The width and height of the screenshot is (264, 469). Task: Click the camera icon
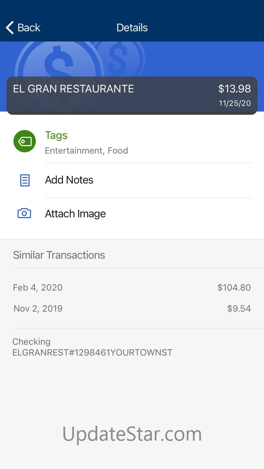tap(24, 213)
